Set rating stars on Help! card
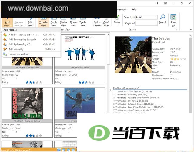The width and height of the screenshot is (194, 152). coord(86,82)
